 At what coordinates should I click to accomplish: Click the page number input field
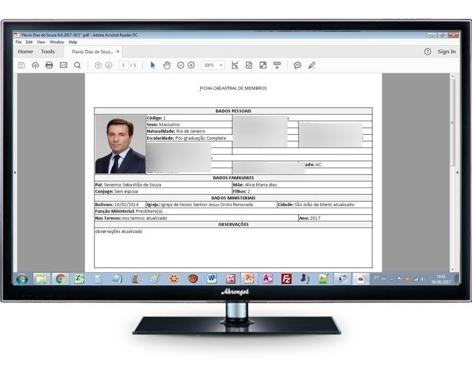click(x=123, y=65)
